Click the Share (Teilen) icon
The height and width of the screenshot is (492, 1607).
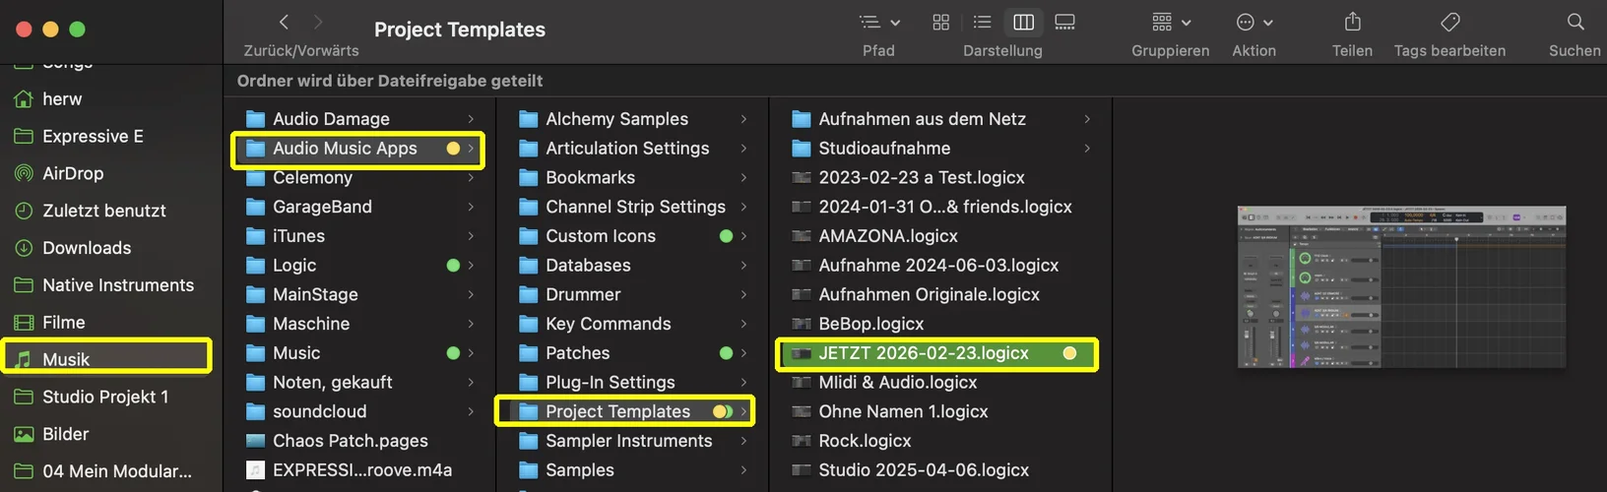(x=1352, y=22)
